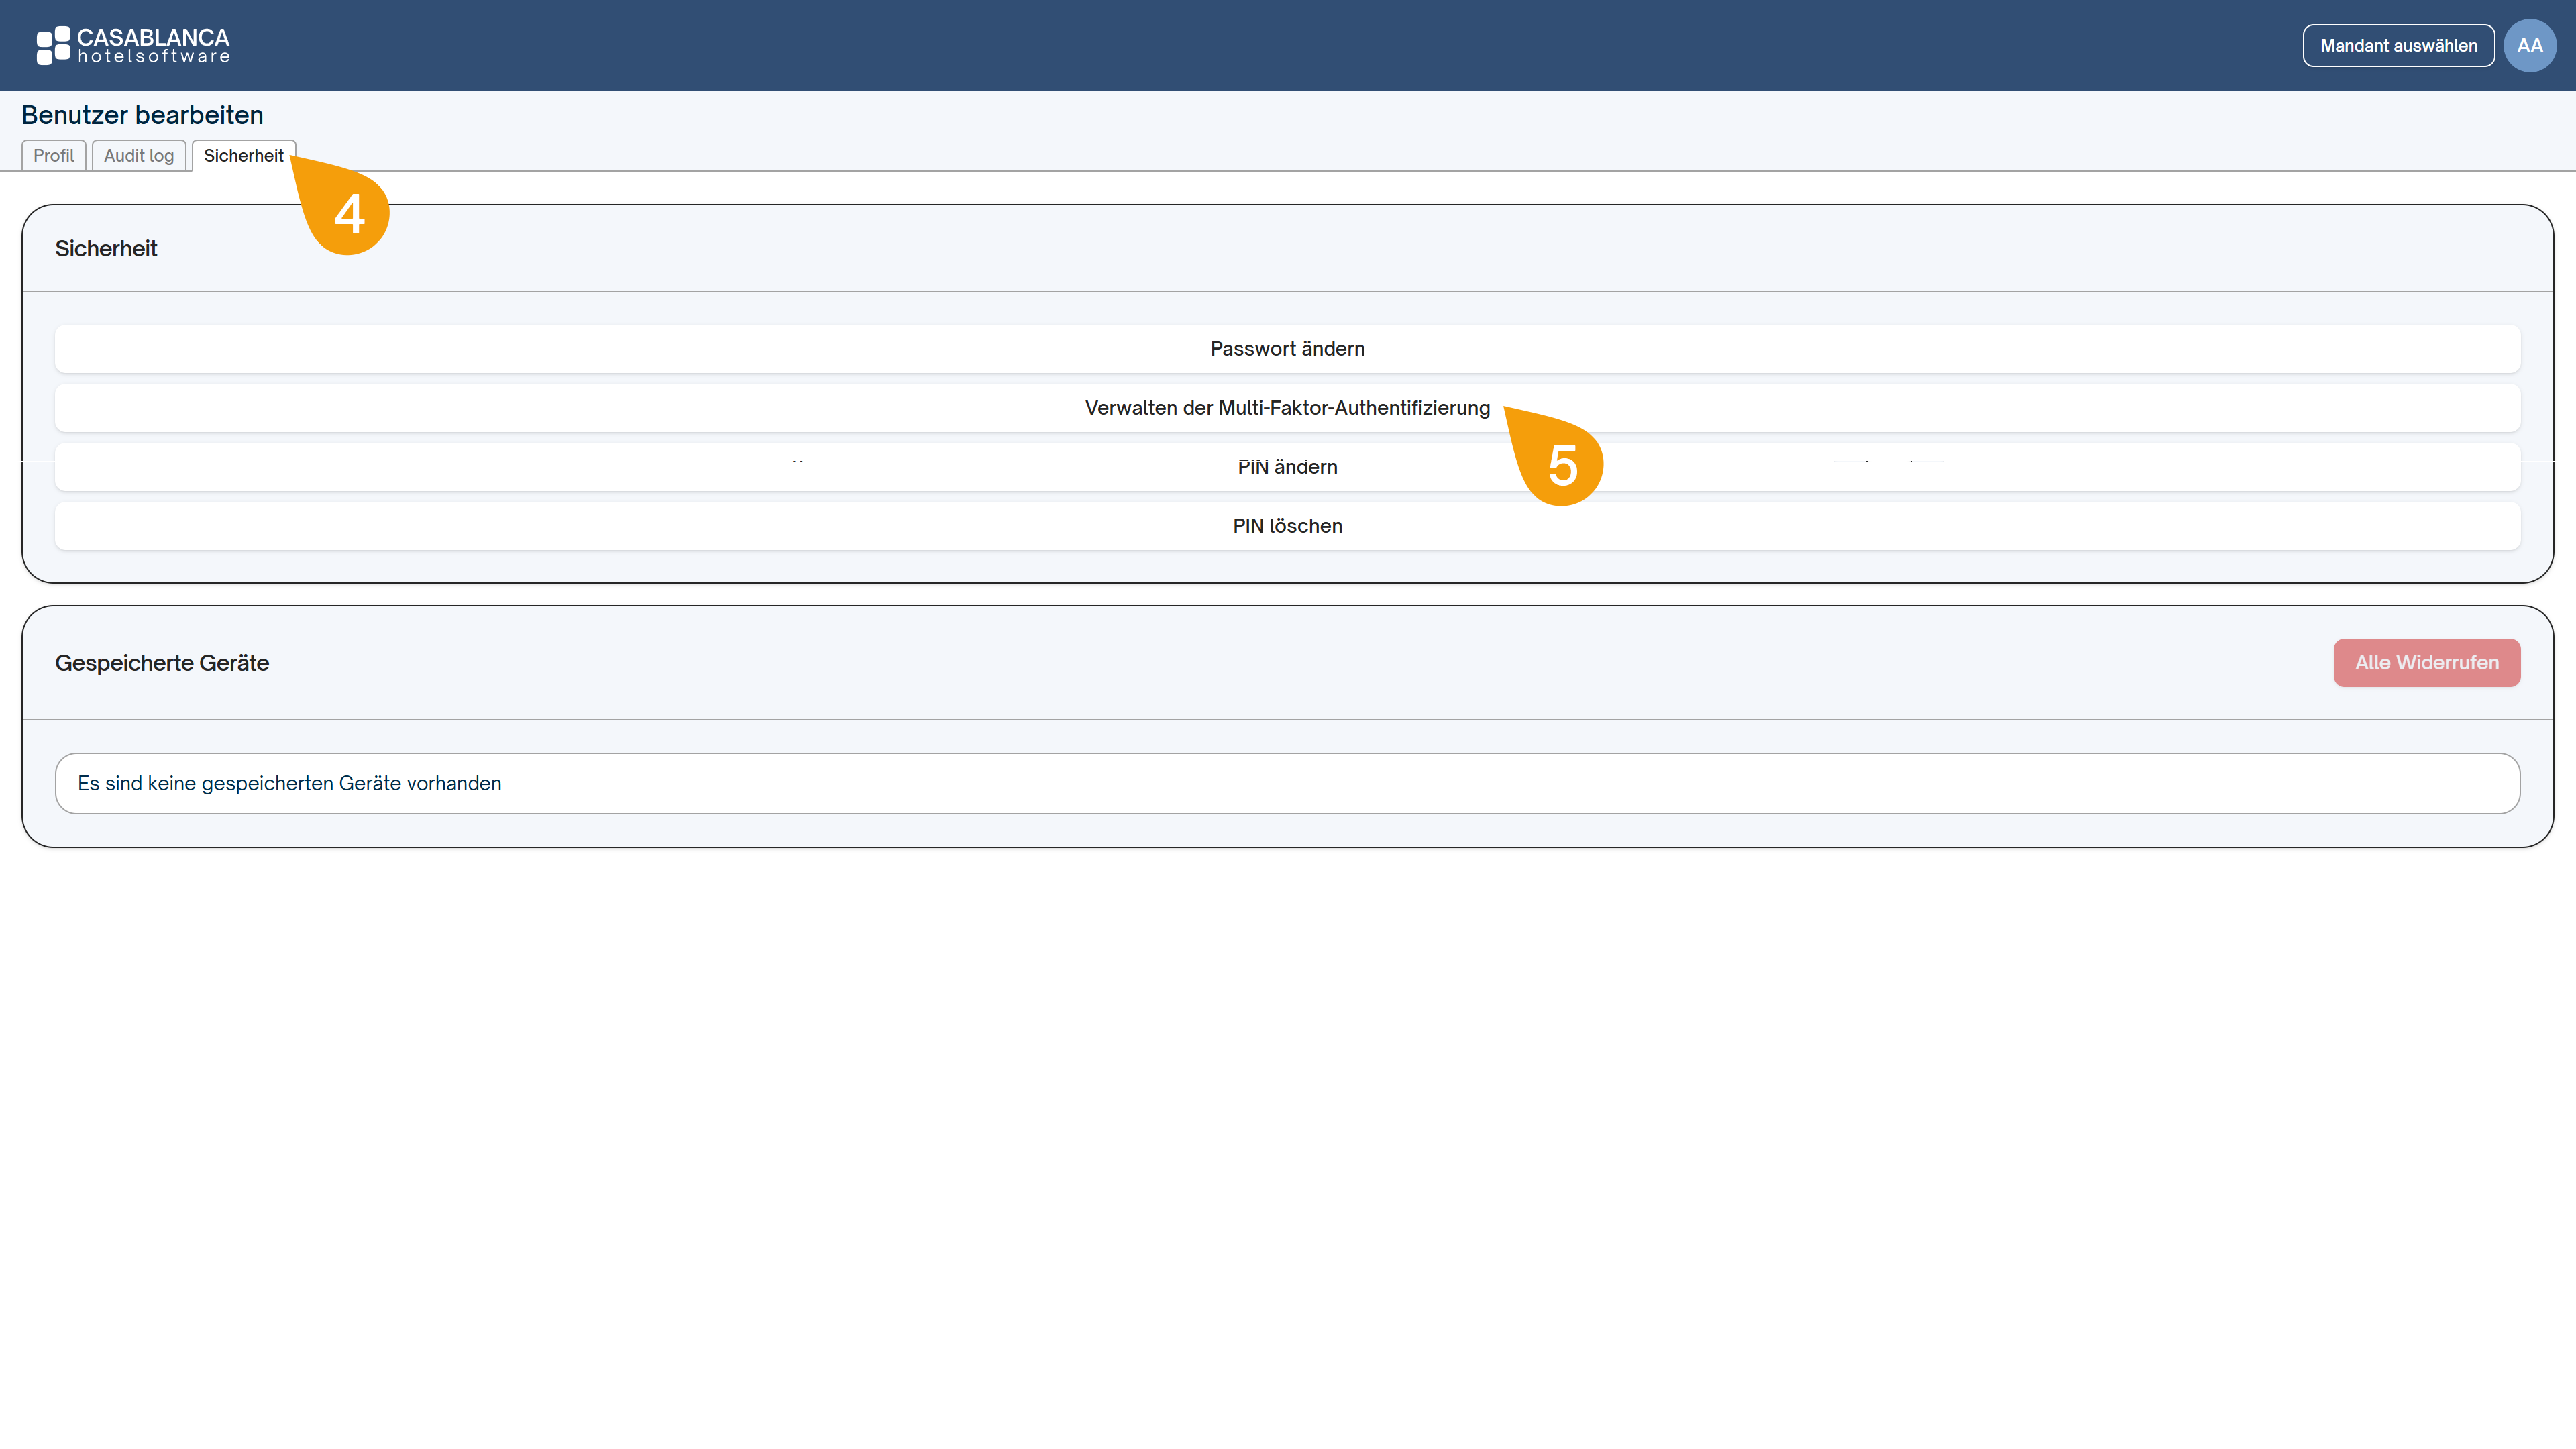Screen dimensions: 2576x1449
Task: Click Passwort ändern
Action: [x=1287, y=349]
